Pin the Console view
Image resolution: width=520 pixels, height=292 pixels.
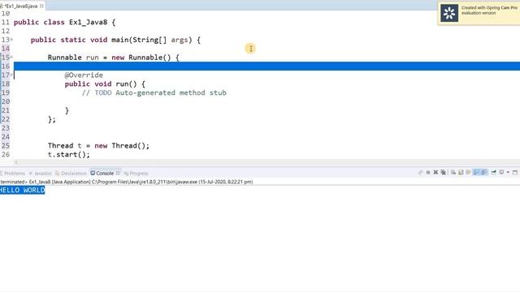(x=494, y=172)
